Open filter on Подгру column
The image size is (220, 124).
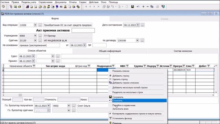pyautogui.click(x=158, y=66)
